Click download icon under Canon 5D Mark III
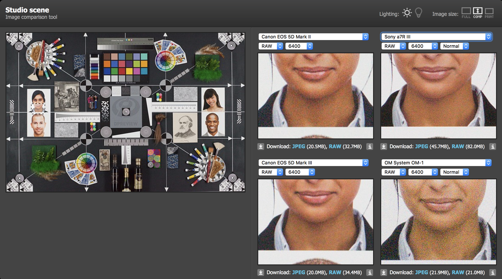This screenshot has width=502, height=279. (261, 272)
